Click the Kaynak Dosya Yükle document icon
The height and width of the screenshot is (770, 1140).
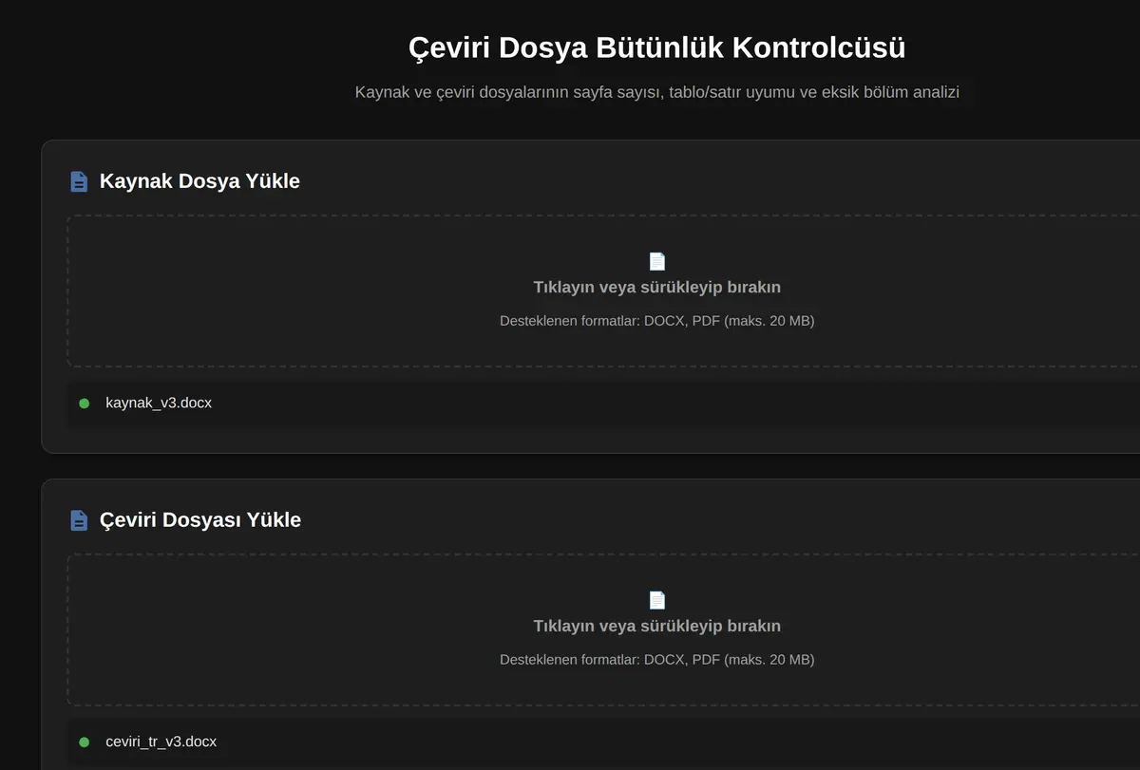coord(79,181)
